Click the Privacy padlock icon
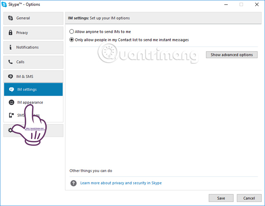265x206 pixels. (x=11, y=33)
